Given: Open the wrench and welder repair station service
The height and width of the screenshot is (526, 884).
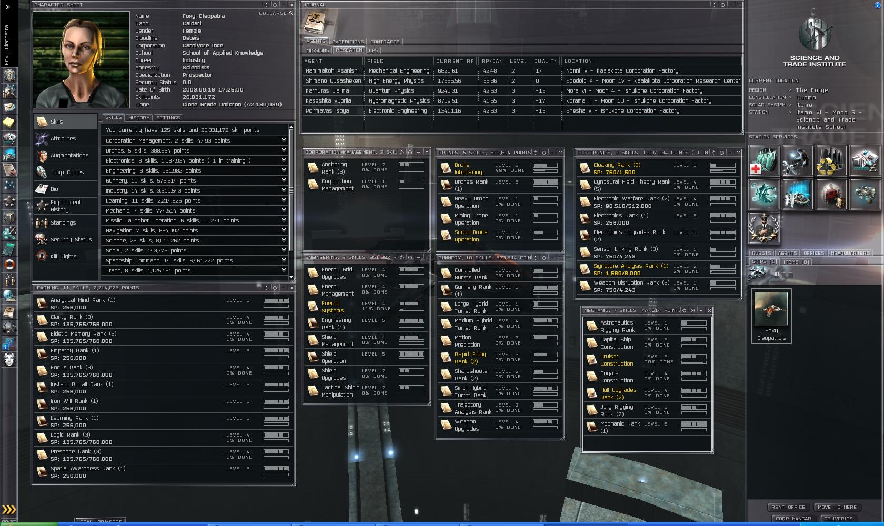Looking at the screenshot, I should coord(797,160).
